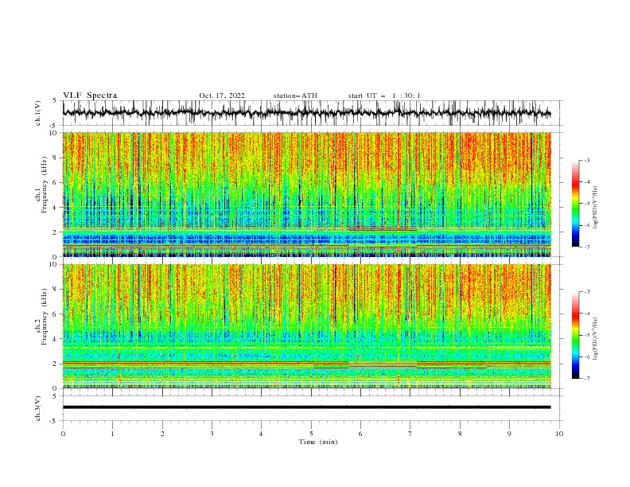The image size is (630, 487).
Task: Click time axis tick label "1"
Action: [112, 434]
